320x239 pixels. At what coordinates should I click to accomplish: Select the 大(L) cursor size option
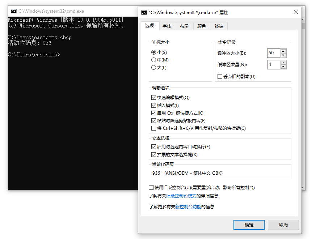pyautogui.click(x=154, y=68)
